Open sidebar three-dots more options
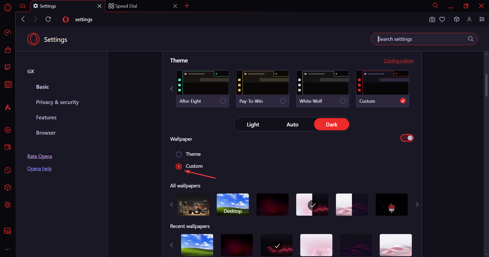The height and width of the screenshot is (257, 489). coord(8,249)
